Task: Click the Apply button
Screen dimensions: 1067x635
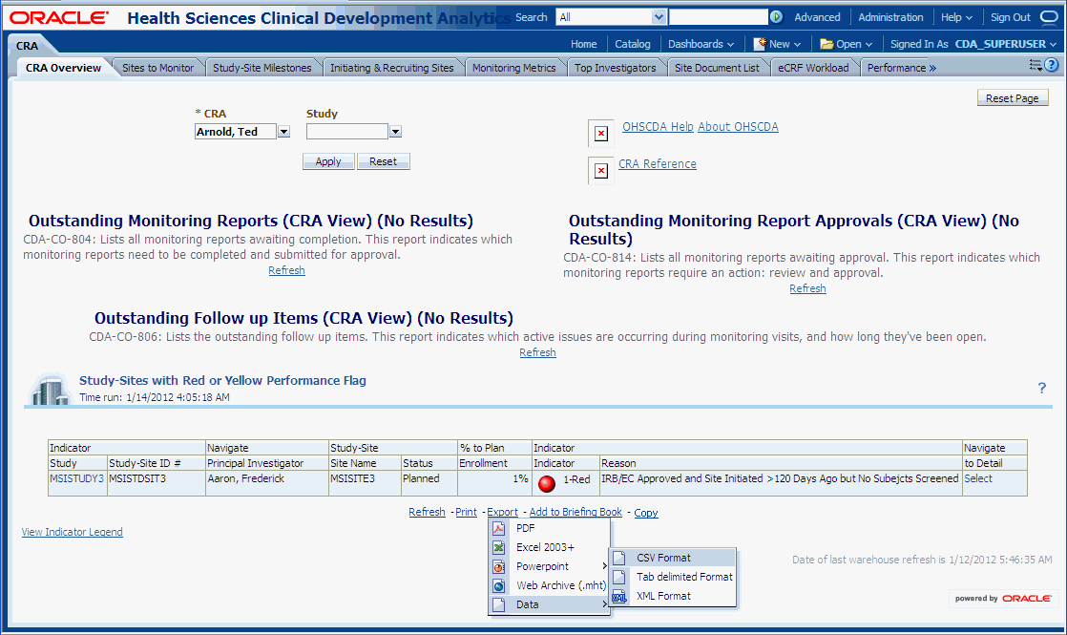Action: (328, 161)
